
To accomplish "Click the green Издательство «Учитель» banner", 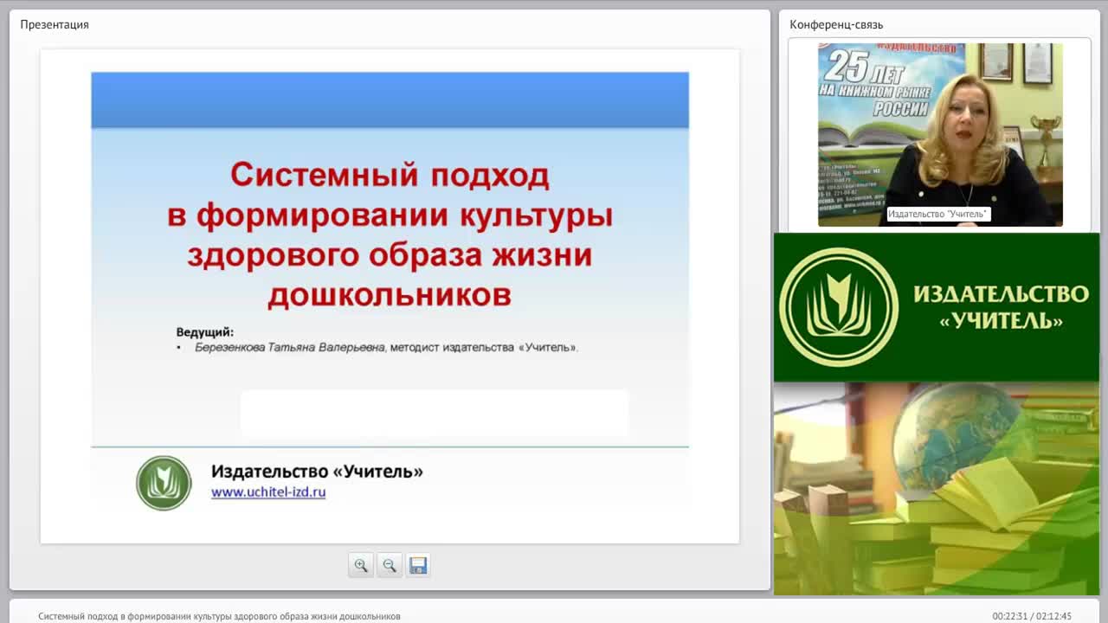I will point(937,307).
